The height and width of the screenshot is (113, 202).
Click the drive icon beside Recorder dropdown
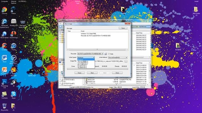(x=105, y=54)
